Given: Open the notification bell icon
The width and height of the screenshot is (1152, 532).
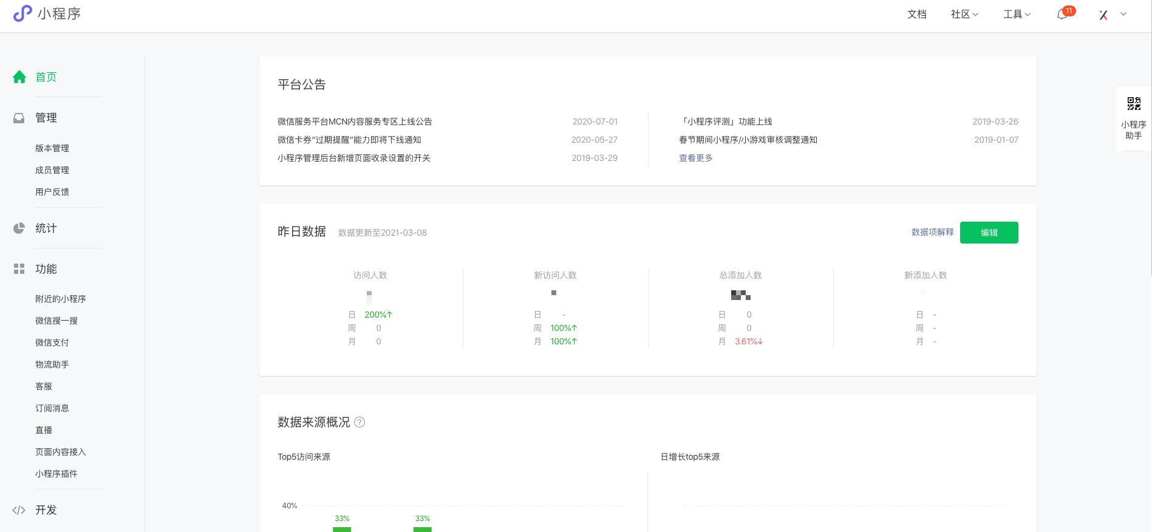Looking at the screenshot, I should coord(1062,15).
